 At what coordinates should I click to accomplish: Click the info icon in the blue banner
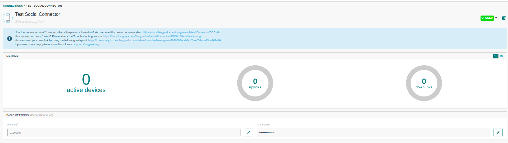[x=9, y=39]
